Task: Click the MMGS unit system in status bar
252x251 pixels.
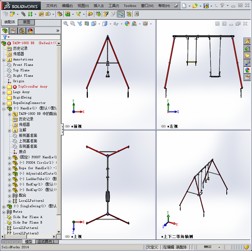Action: (x=208, y=247)
